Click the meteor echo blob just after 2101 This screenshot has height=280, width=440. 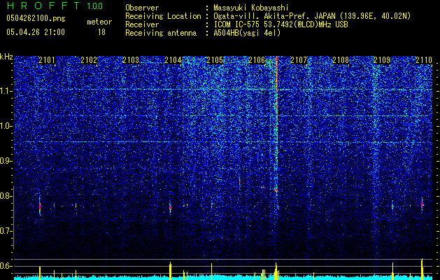coord(40,206)
